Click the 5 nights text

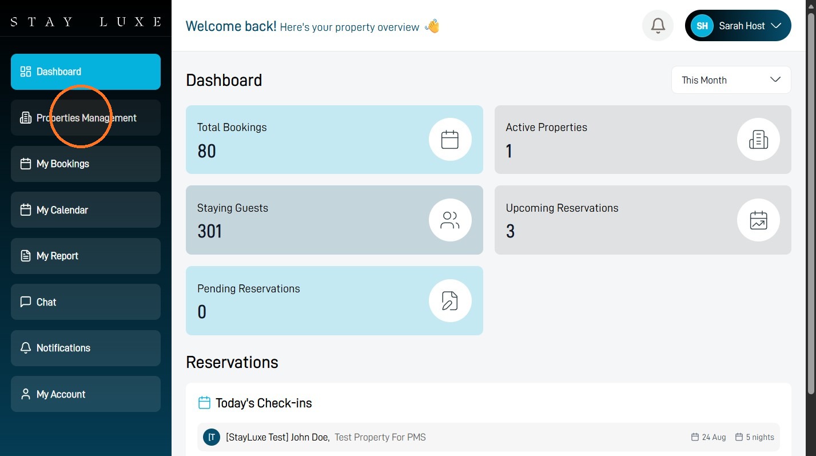point(760,437)
